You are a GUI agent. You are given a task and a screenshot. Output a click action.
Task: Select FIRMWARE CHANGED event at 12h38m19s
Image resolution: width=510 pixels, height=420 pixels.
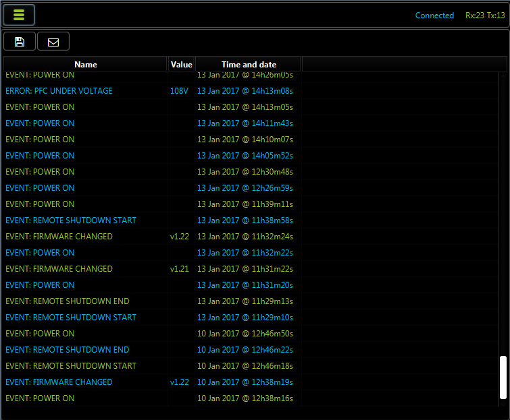coord(251,382)
